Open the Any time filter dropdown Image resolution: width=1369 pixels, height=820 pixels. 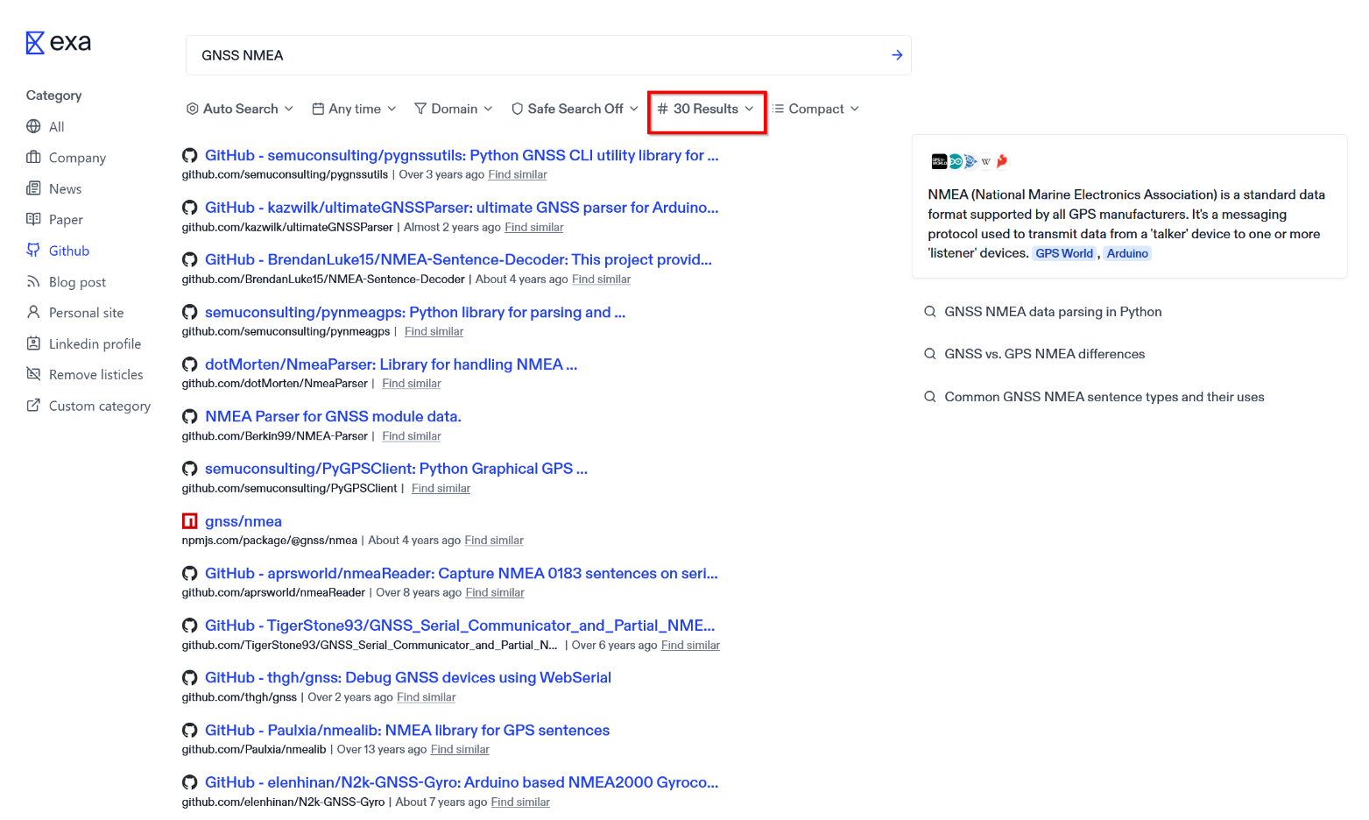pyautogui.click(x=353, y=108)
